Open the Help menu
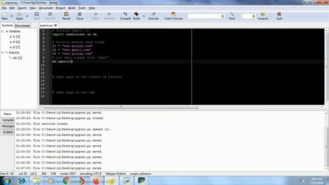 coord(92,8)
